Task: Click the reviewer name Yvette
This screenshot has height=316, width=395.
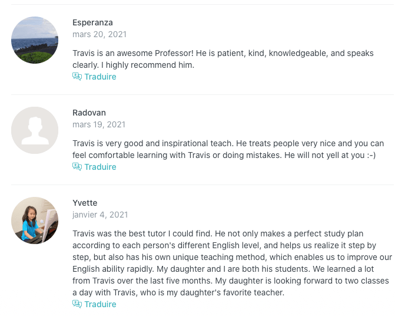Action: click(x=85, y=203)
